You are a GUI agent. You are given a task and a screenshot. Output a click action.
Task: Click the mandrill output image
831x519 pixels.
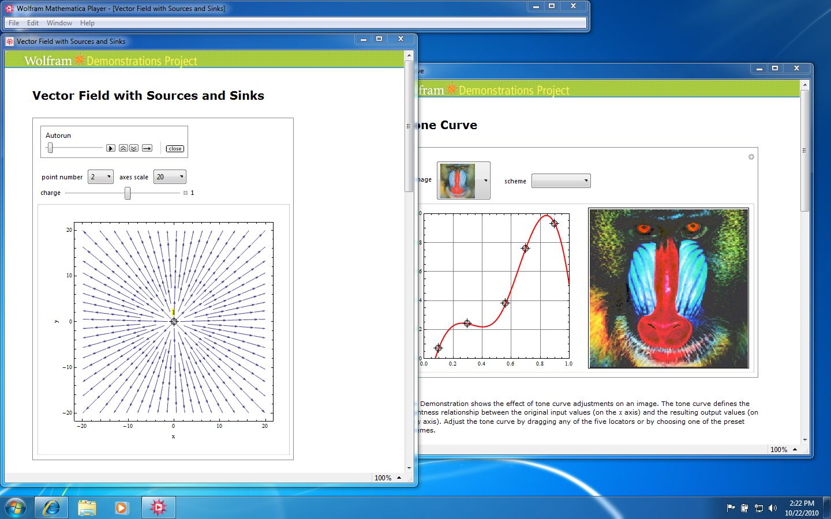pyautogui.click(x=668, y=288)
